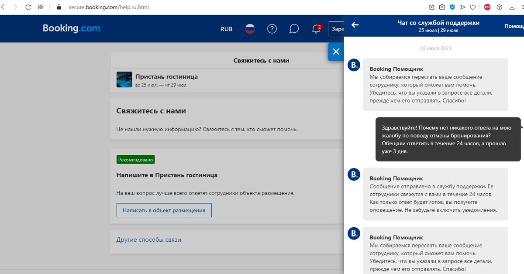Click the address bar URL secure.booking.com

[109, 7]
